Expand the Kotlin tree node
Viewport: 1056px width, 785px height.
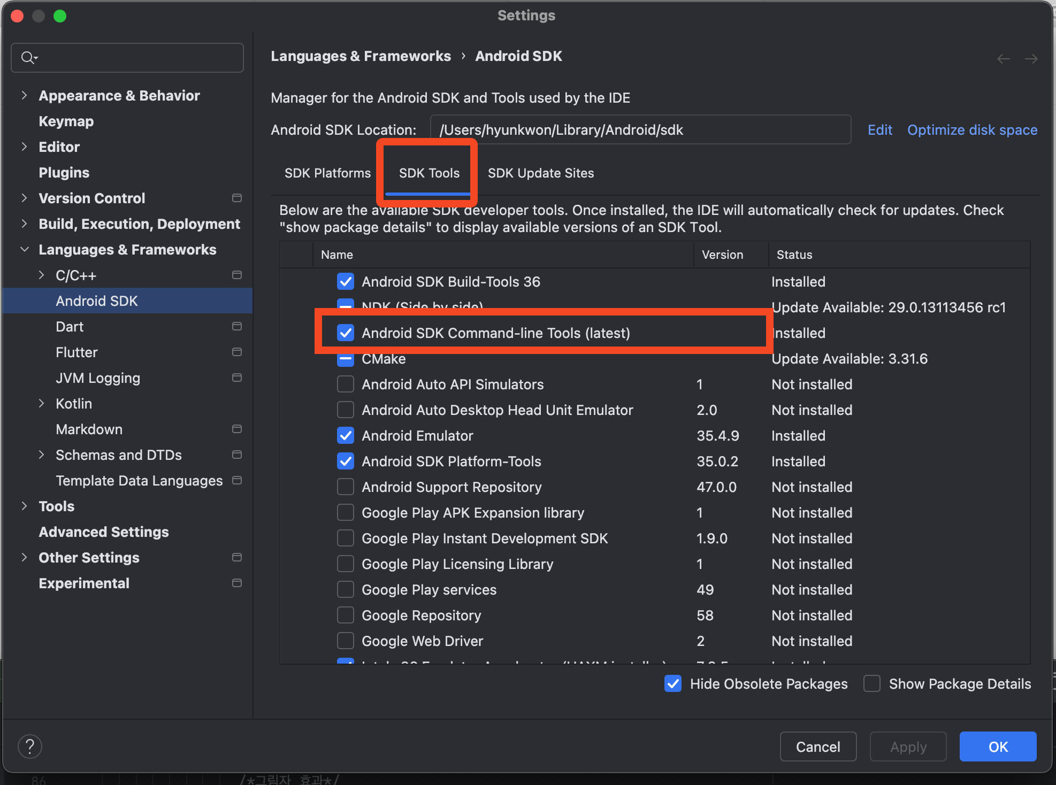pyautogui.click(x=41, y=404)
